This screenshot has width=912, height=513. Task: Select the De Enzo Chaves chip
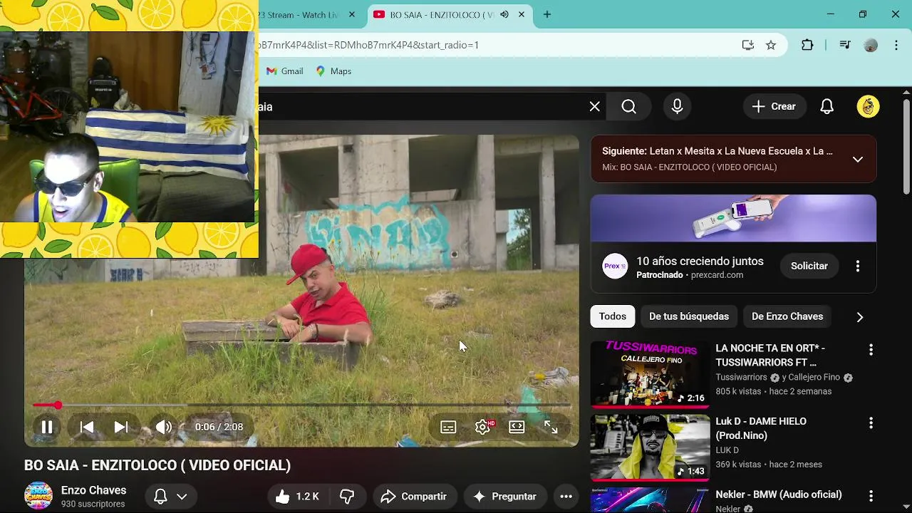pyautogui.click(x=787, y=316)
